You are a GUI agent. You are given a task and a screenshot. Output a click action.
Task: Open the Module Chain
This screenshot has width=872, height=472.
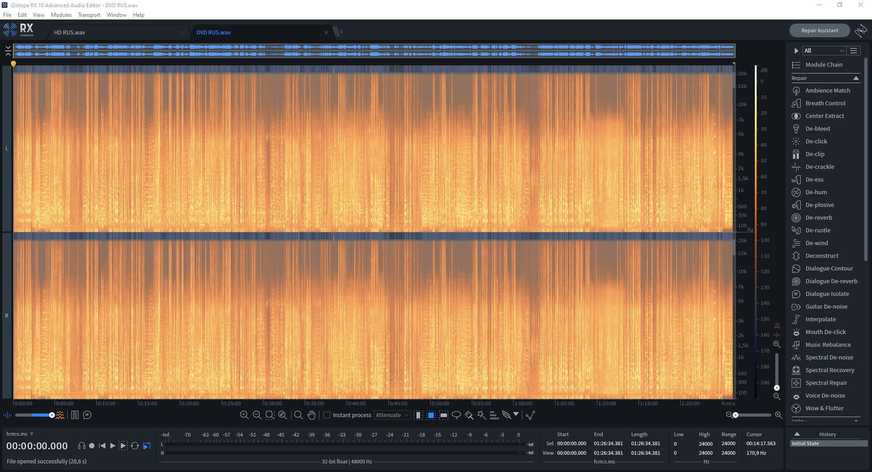[x=823, y=65]
